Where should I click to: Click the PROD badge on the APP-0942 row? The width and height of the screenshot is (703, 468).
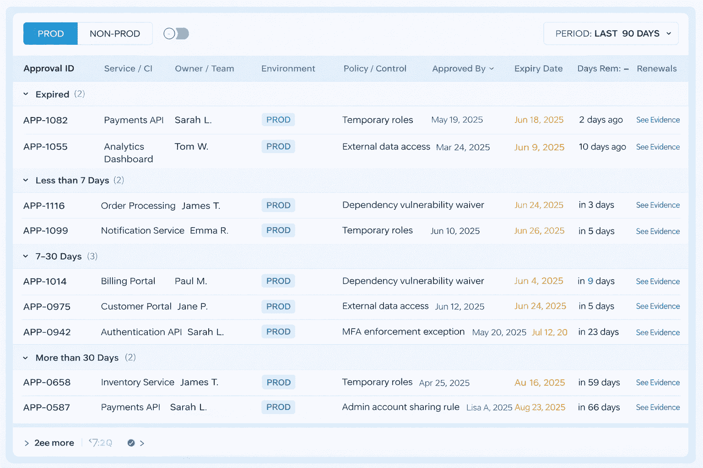pos(278,331)
